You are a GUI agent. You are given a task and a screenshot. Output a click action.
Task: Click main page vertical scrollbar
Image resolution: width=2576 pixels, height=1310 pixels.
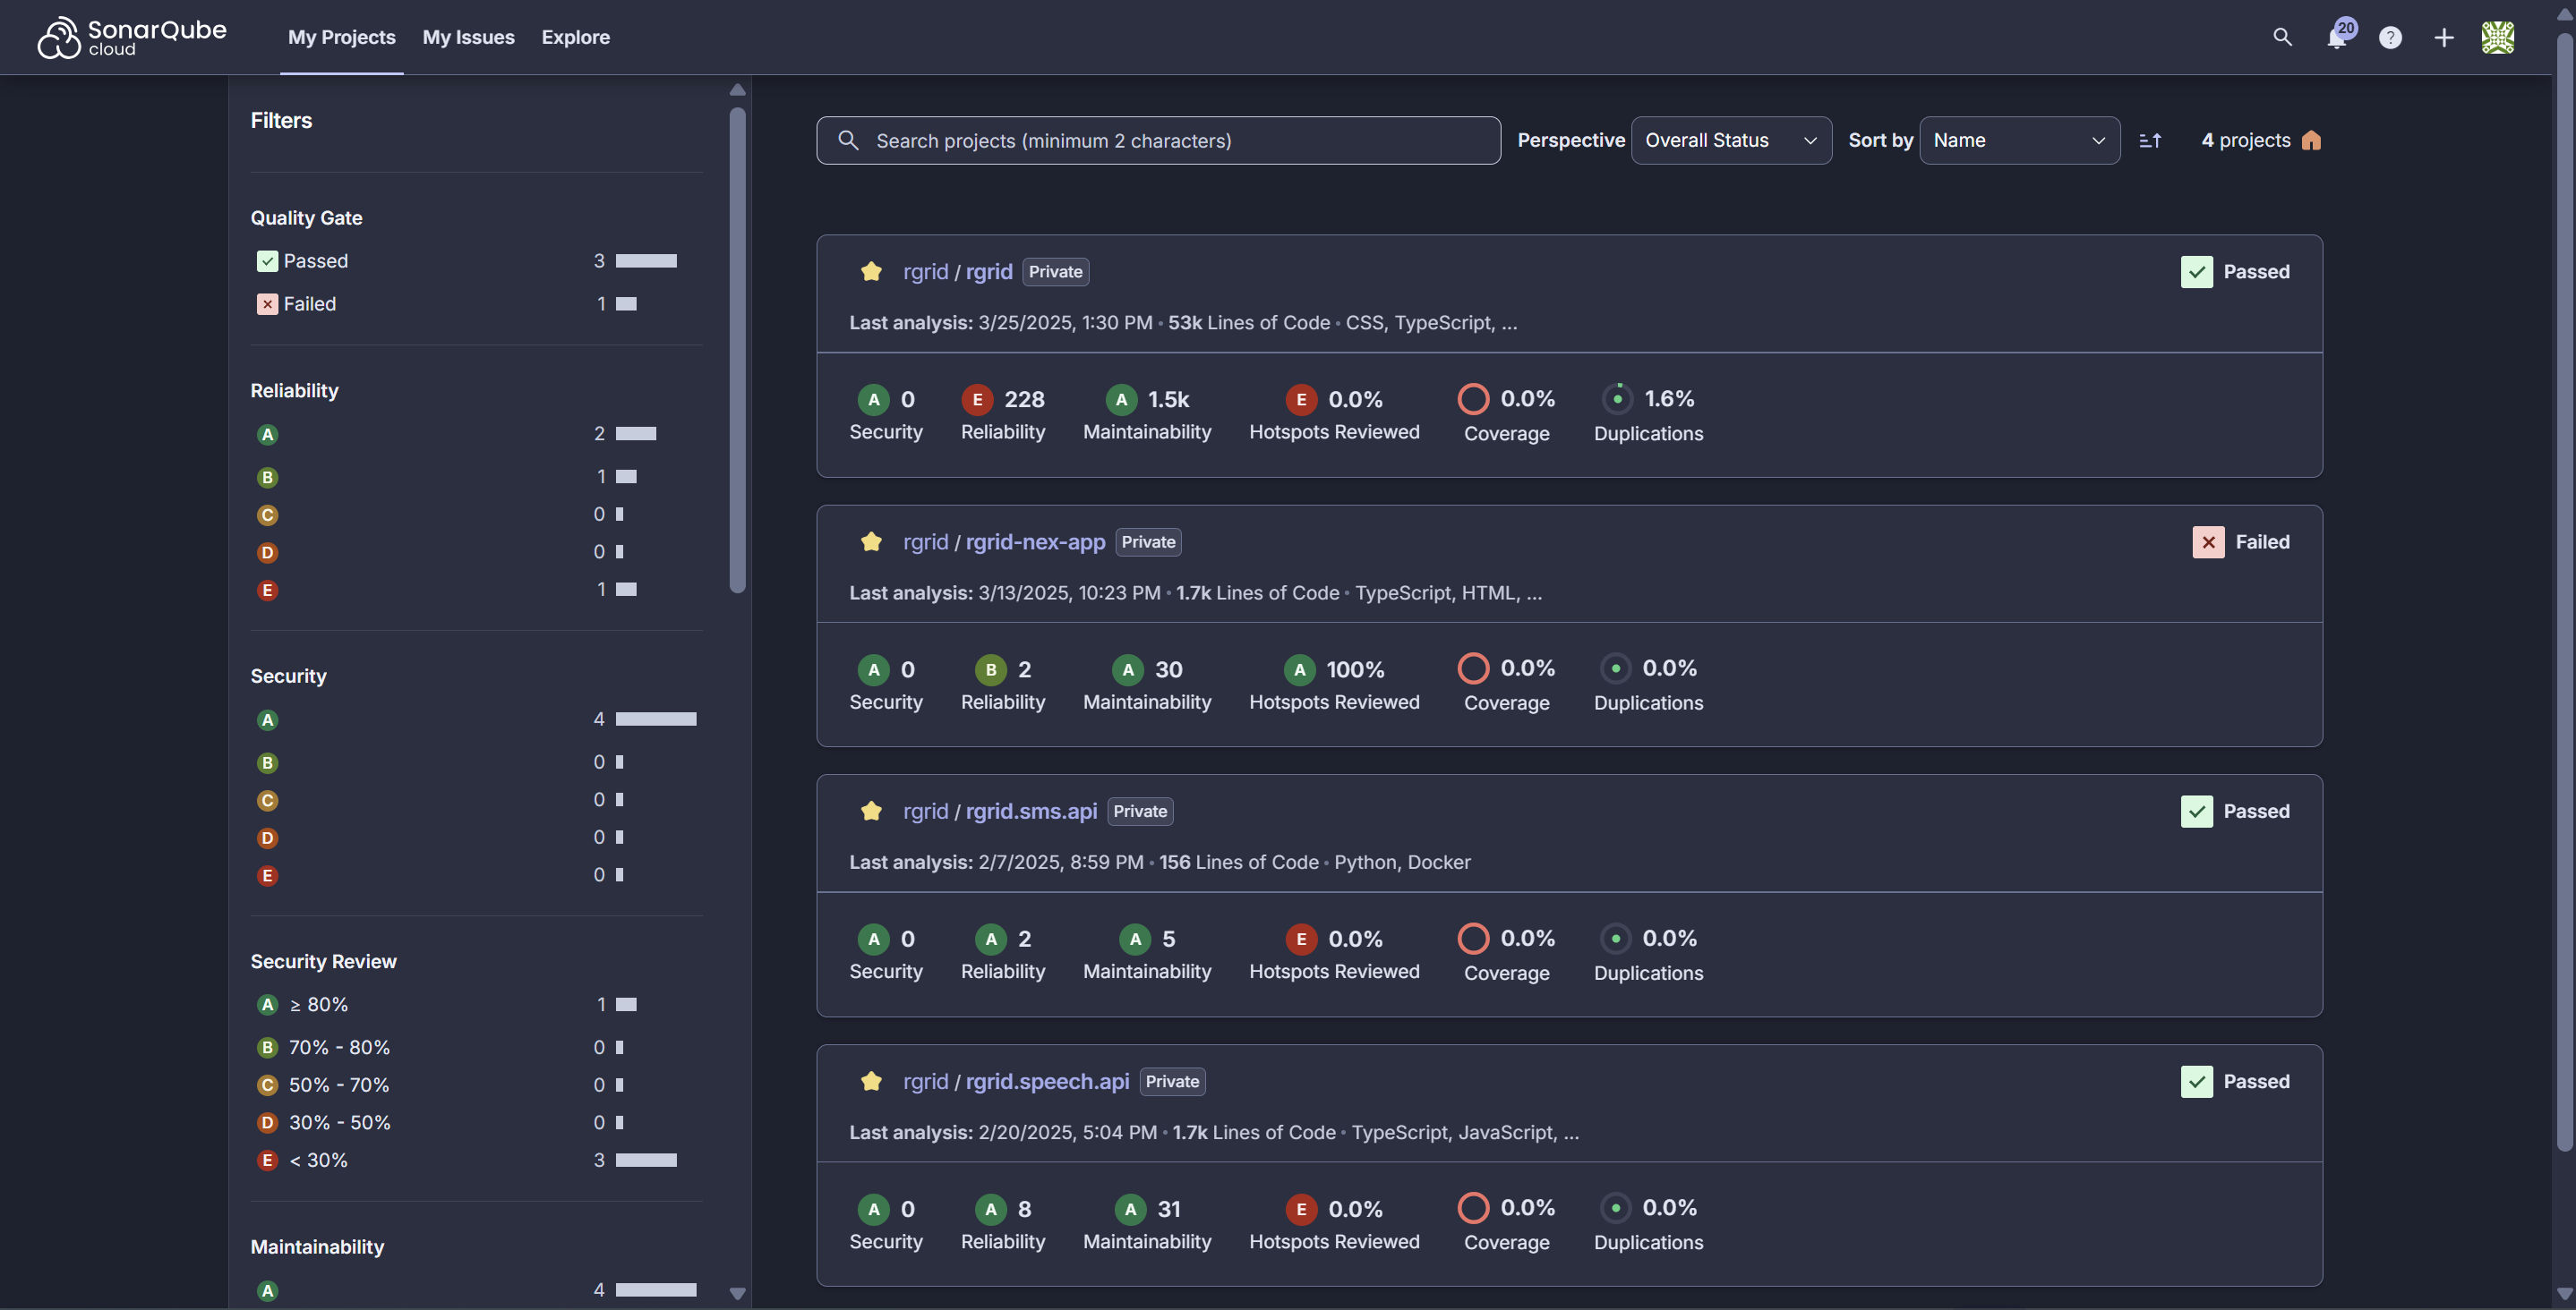tap(2565, 592)
